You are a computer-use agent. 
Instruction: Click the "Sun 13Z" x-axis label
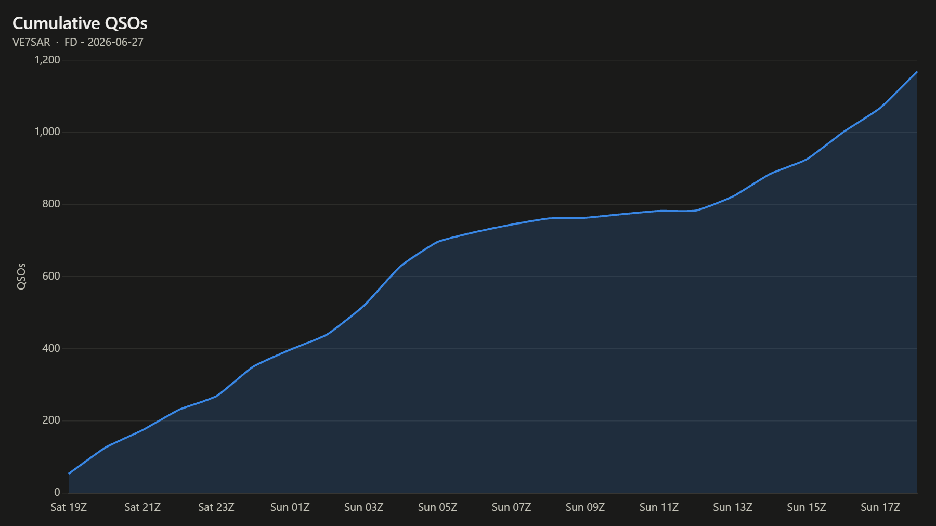(733, 507)
